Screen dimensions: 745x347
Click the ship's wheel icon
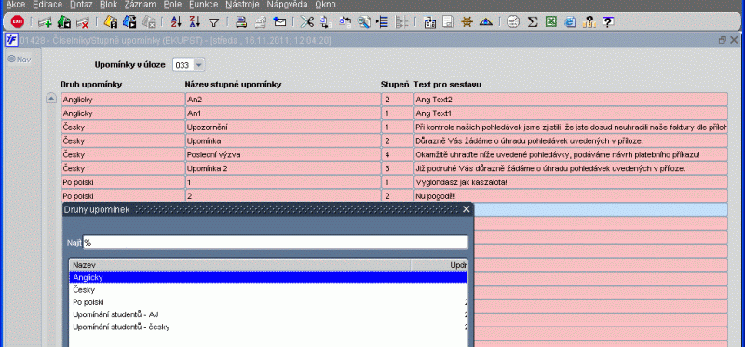coord(467,21)
